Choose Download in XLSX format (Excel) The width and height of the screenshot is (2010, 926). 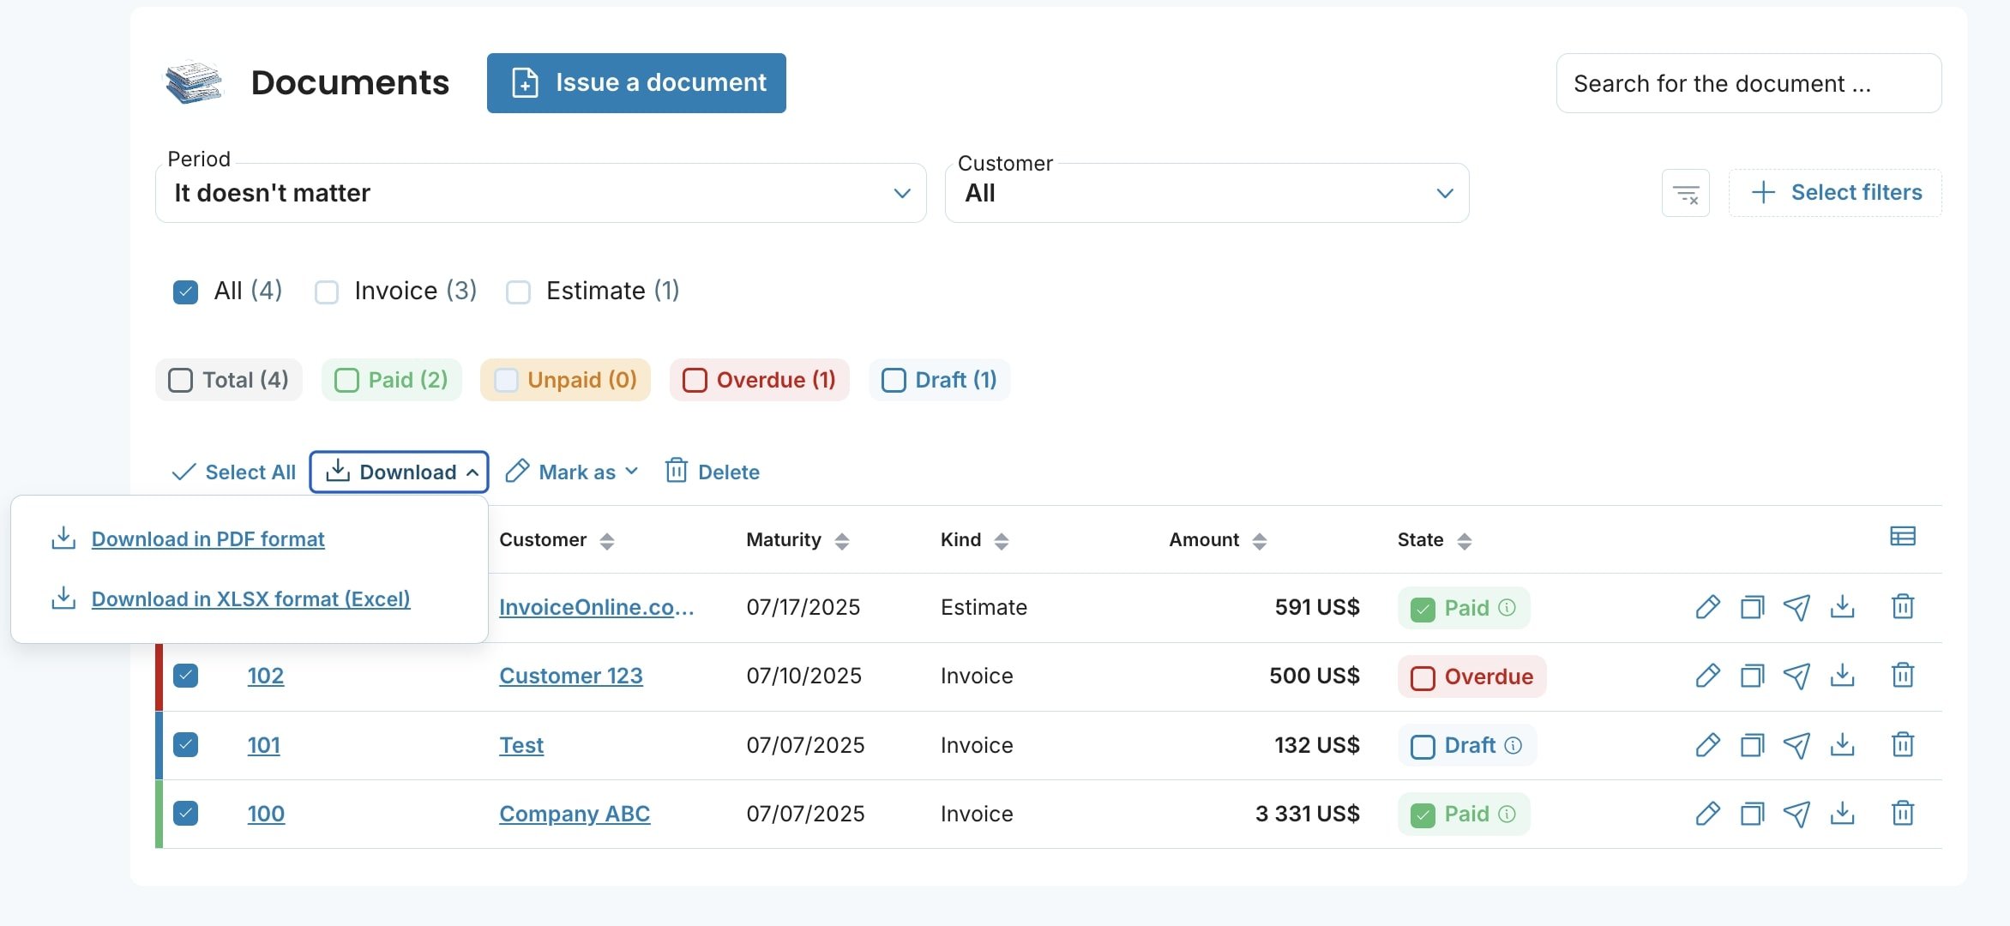250,599
